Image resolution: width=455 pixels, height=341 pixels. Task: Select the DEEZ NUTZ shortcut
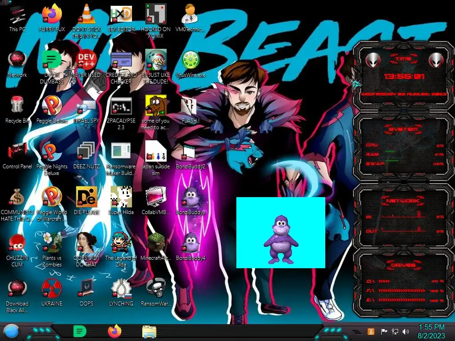pos(87,156)
